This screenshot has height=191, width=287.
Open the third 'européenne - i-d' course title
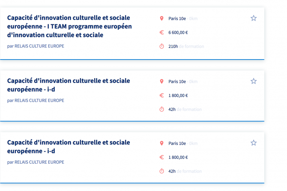point(68,147)
